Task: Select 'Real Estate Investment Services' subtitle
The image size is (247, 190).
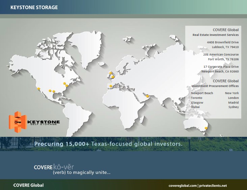Action: click(x=216, y=35)
